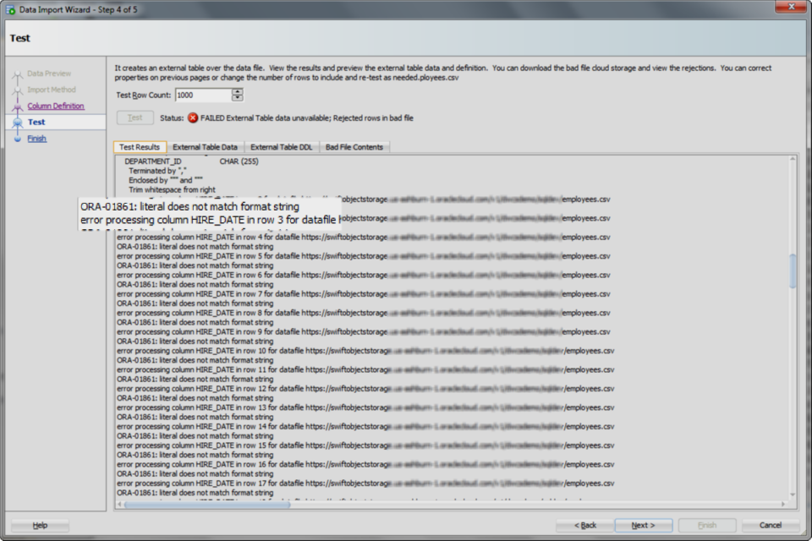The width and height of the screenshot is (812, 541).
Task: Open Help for the wizard
Action: (x=39, y=525)
